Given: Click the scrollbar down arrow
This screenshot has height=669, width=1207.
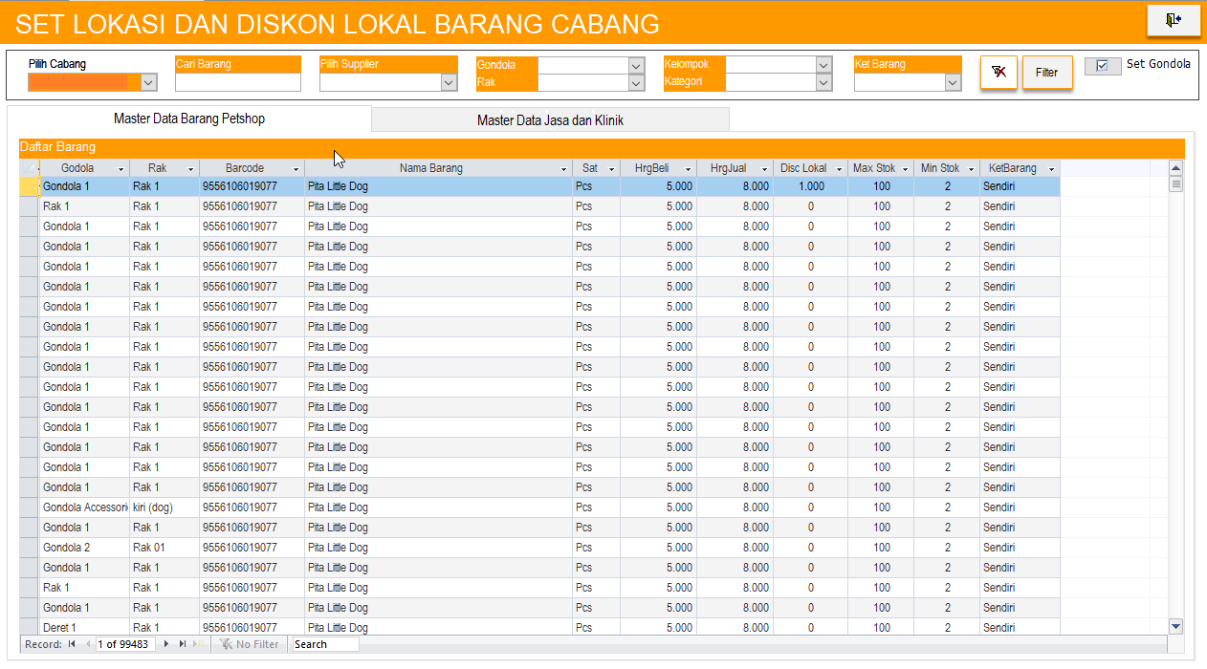Looking at the screenshot, I should [1175, 626].
